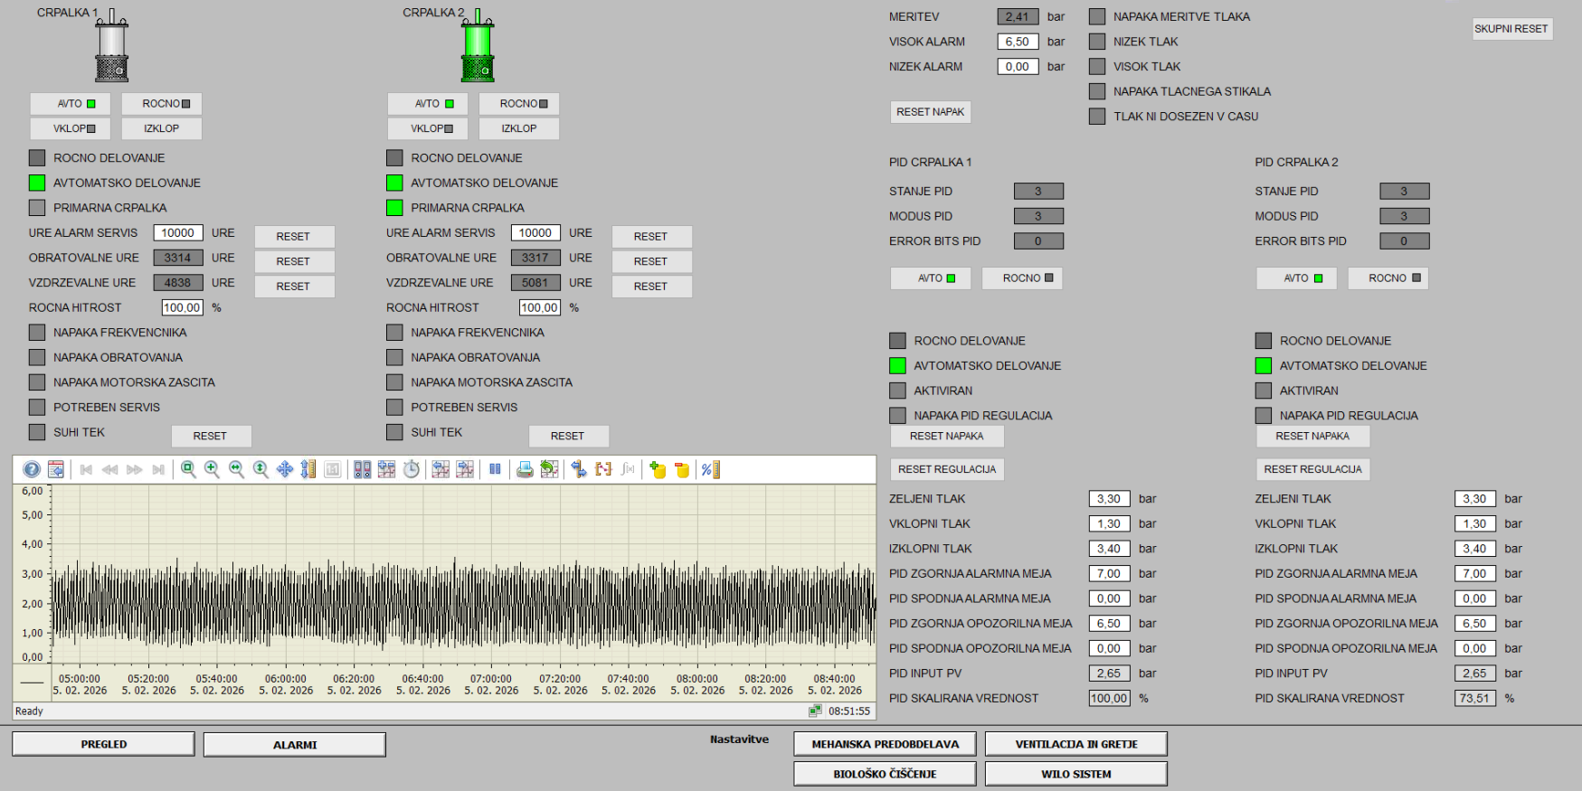
Task: Click the percent scale icon in toolbar
Action: pyautogui.click(x=710, y=469)
